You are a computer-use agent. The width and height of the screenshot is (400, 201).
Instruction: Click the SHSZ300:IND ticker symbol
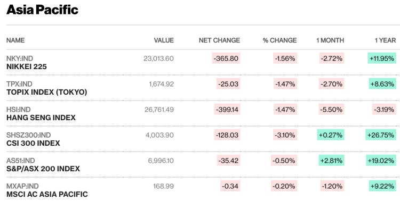click(x=29, y=135)
